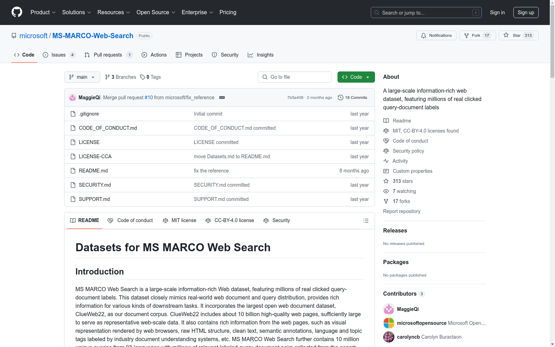The height and width of the screenshot is (347, 555).
Task: Click the pulse icon next to Activity
Action: click(386, 161)
